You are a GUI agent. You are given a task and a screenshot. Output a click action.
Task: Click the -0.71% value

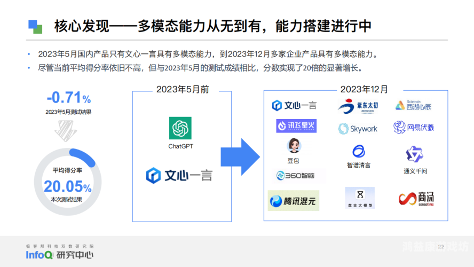(69, 98)
